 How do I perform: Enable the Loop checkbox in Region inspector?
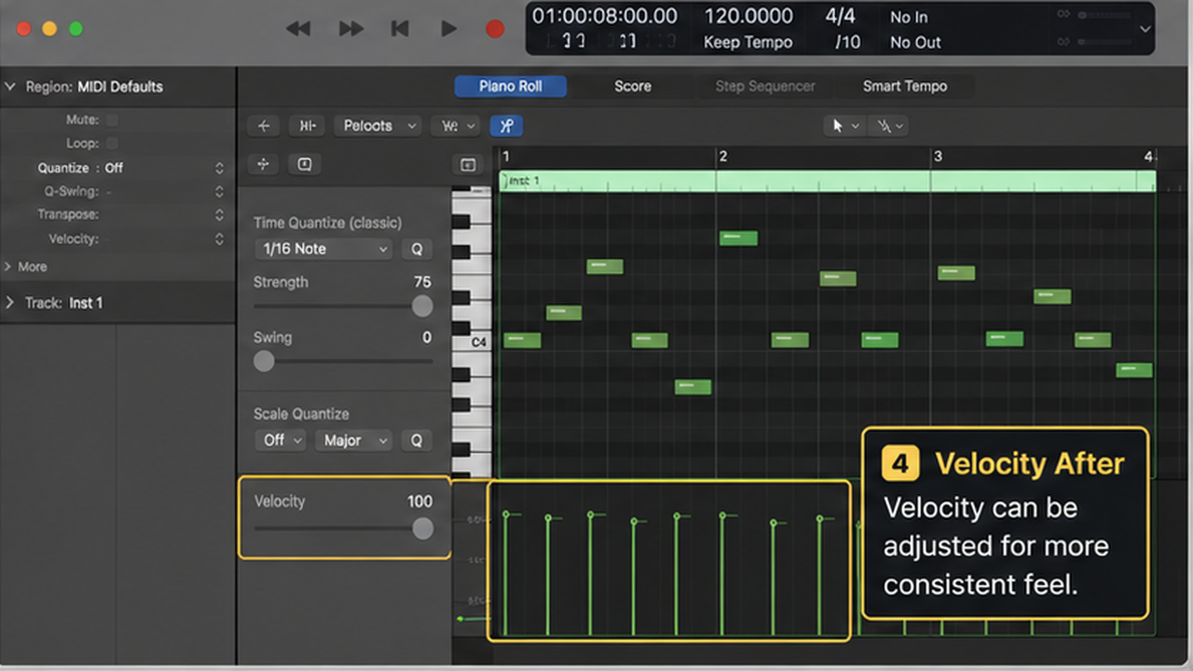pos(113,144)
